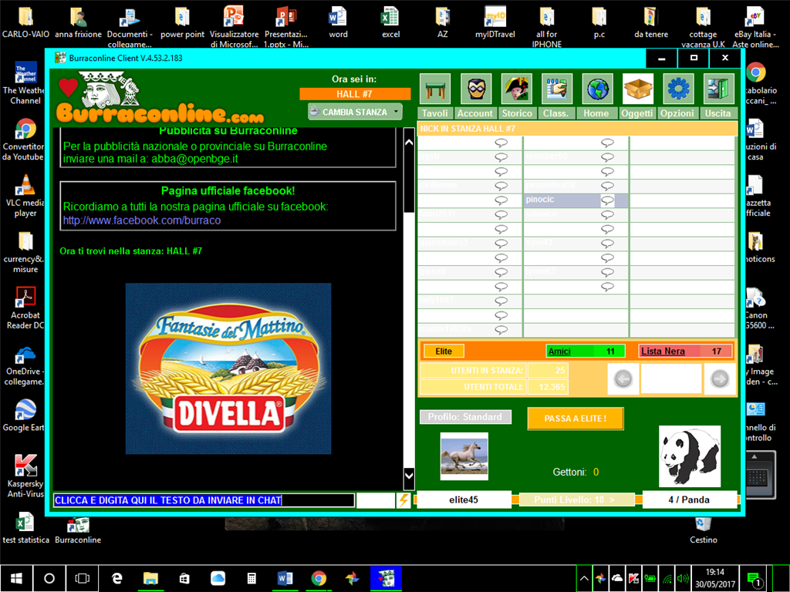Open the facebook.com/burraco link

tap(142, 220)
